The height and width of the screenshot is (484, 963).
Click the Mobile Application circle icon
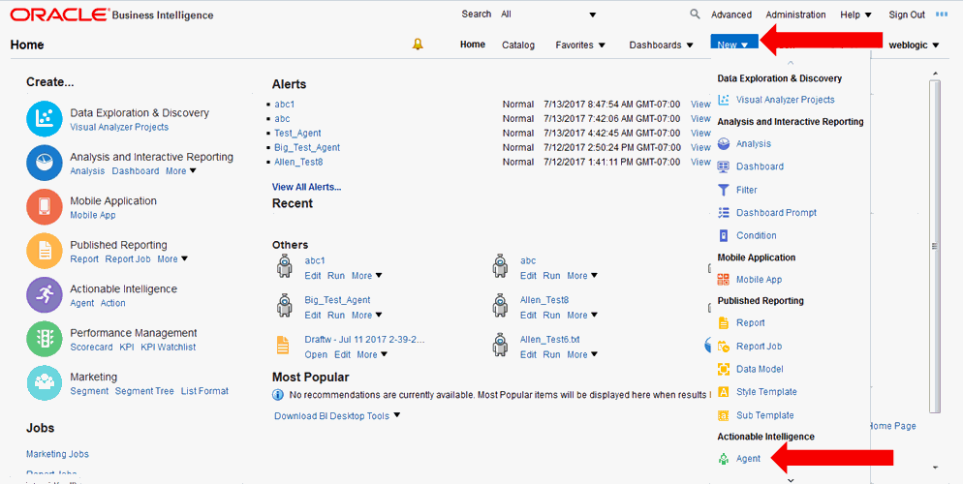point(45,207)
